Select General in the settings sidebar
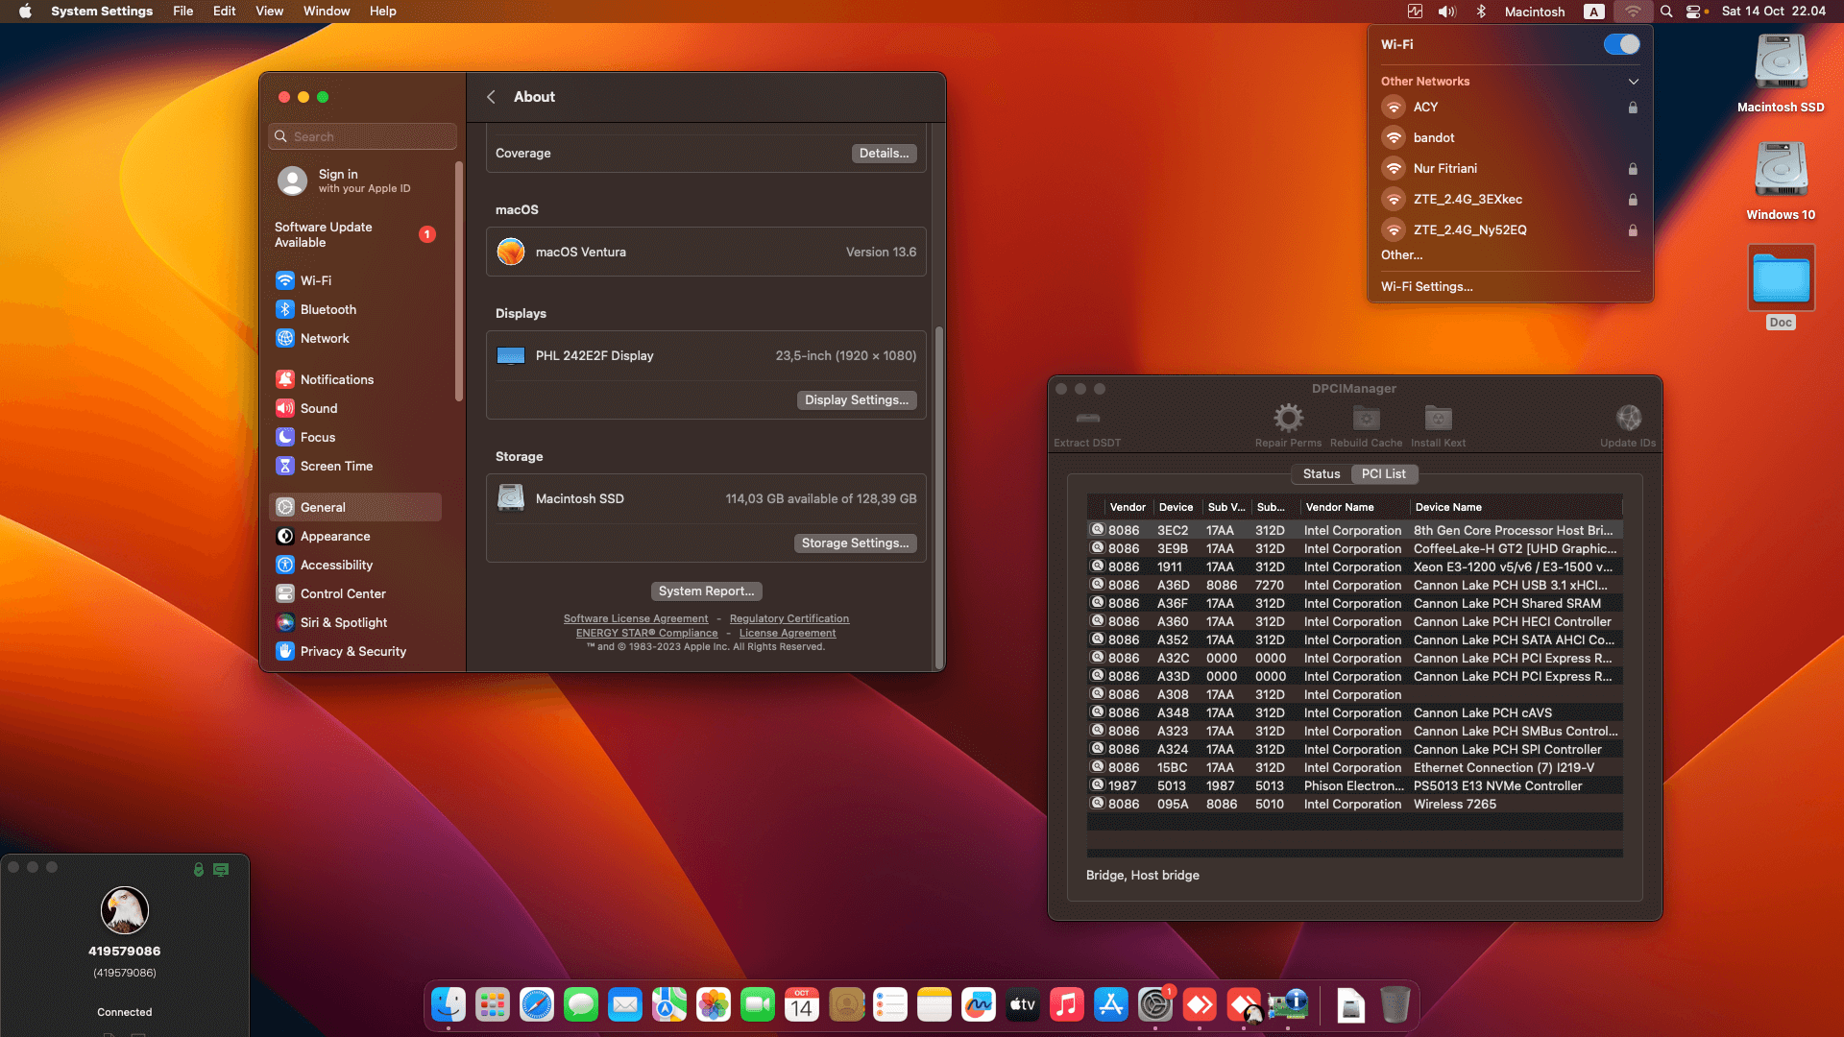The image size is (1844, 1037). point(354,507)
